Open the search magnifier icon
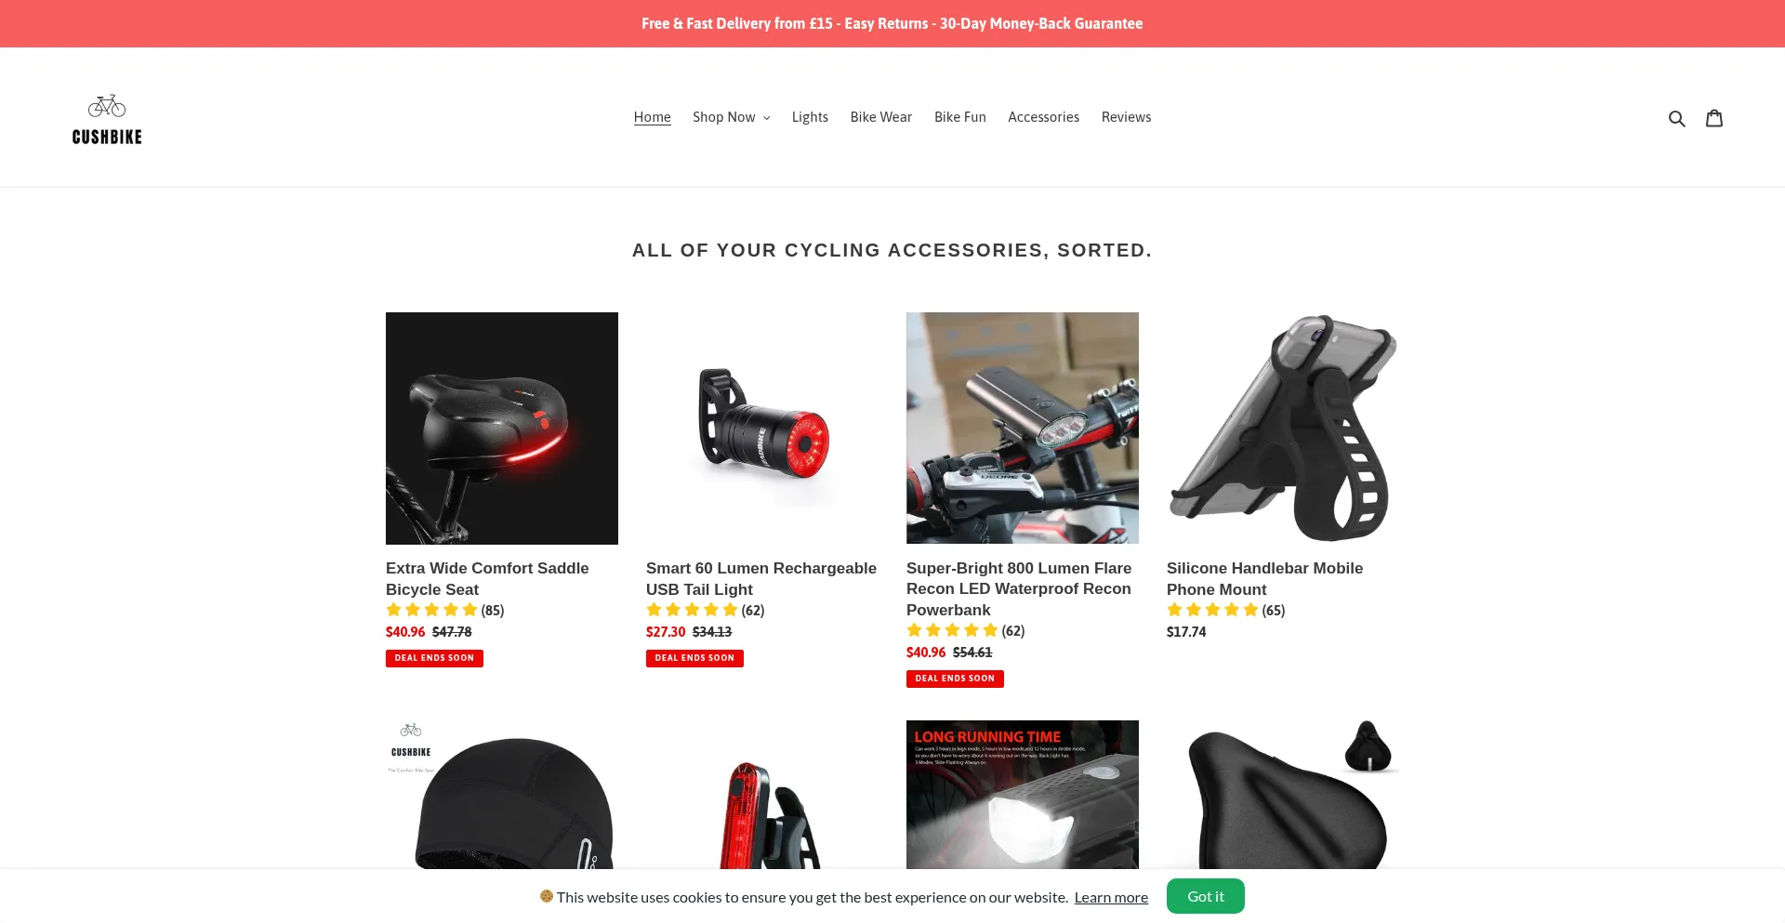The width and height of the screenshot is (1785, 923). click(1676, 118)
